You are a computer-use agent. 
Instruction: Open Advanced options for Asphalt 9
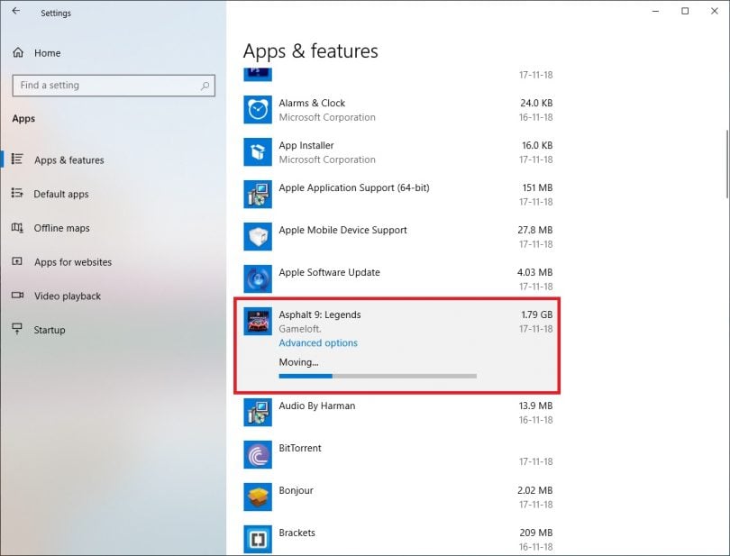[x=317, y=342]
